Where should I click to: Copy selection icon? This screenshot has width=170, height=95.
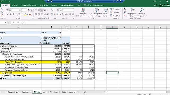[x=2, y=12]
